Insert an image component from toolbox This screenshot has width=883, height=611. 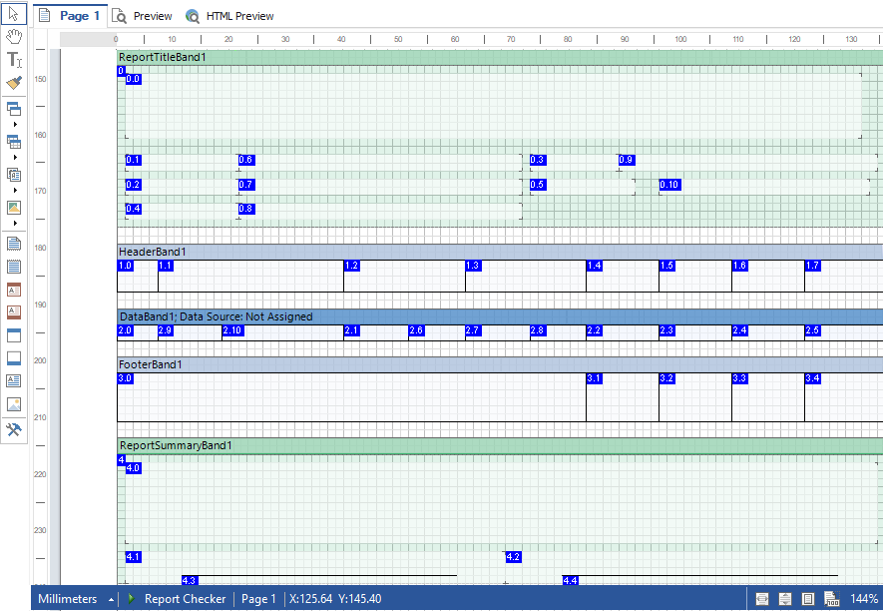14,404
